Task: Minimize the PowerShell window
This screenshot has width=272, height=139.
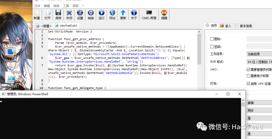Action: [x=217, y=94]
